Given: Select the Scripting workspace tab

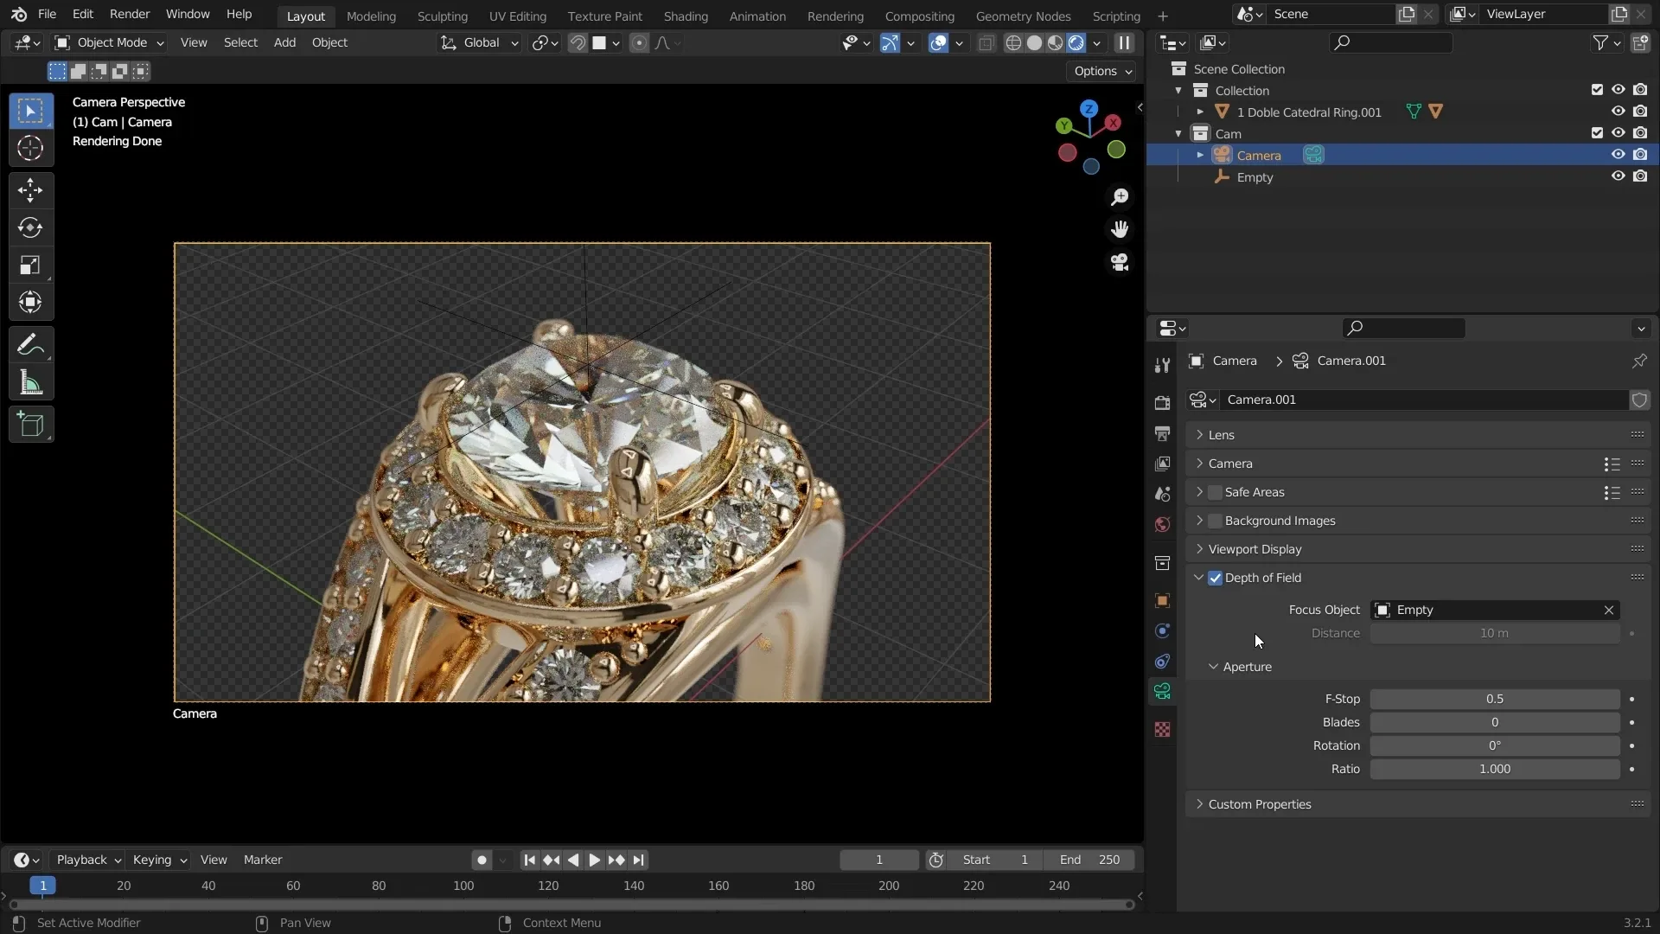Looking at the screenshot, I should (x=1116, y=15).
